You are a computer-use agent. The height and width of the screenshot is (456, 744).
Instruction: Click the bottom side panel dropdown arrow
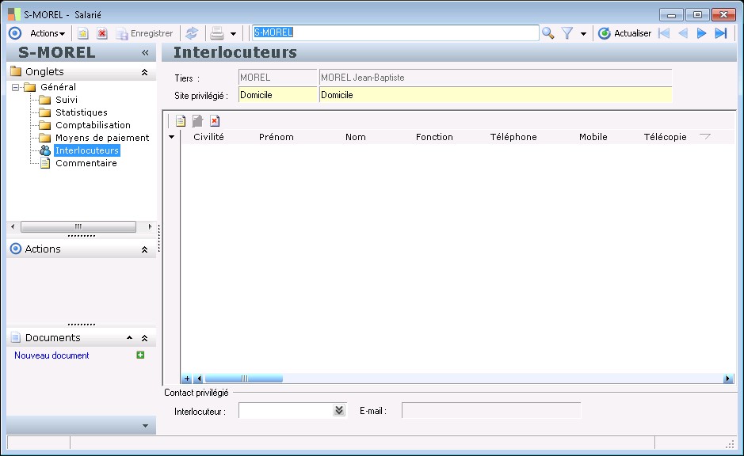click(145, 426)
